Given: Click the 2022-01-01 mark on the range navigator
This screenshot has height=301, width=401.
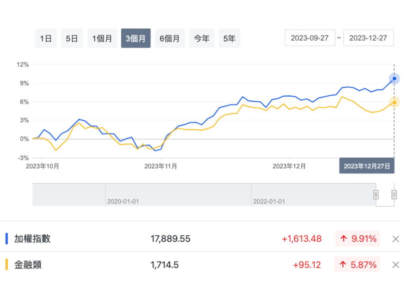Looking at the screenshot, I should click(269, 201).
